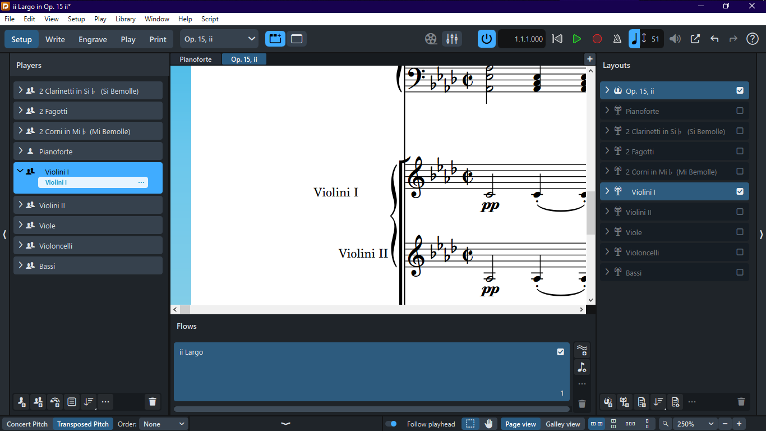Click the red record button
The image size is (766, 431).
(x=597, y=39)
